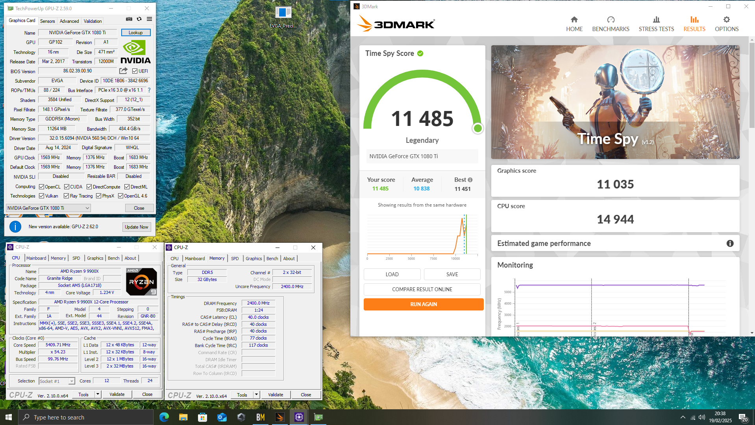755x425 pixels.
Task: Toggle the Vulkan checkbox
Action: coord(42,196)
